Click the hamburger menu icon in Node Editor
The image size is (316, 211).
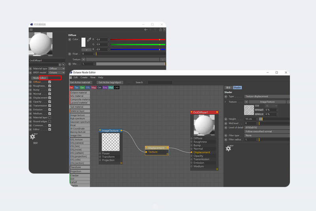[x=71, y=77]
